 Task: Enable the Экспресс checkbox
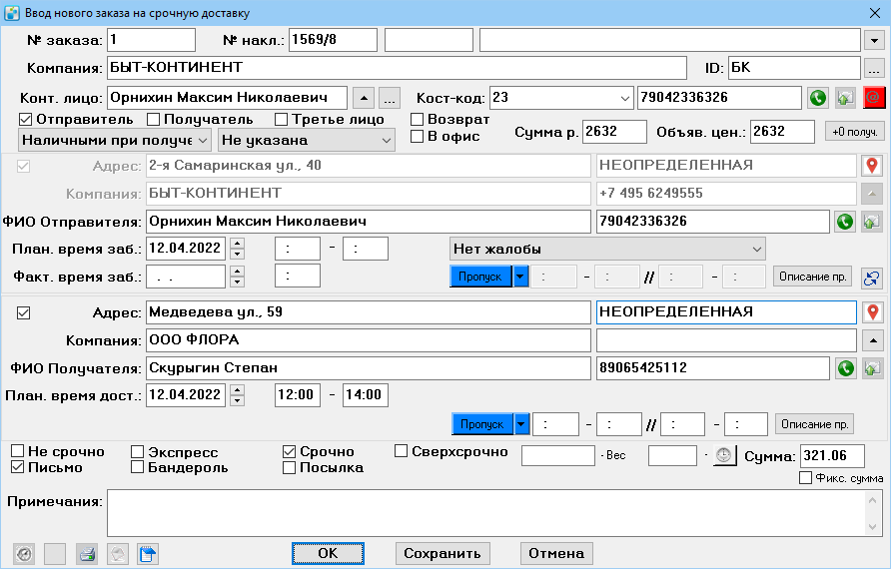137,452
